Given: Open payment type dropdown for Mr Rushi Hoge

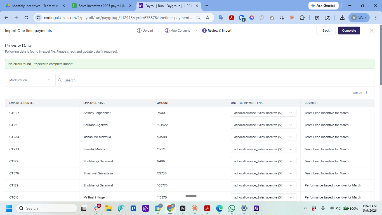Looking at the screenshot, I should tap(263, 197).
